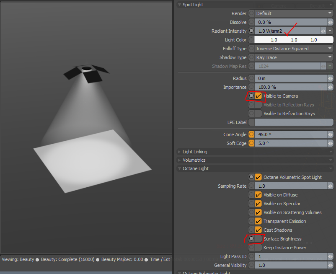Click the Importance slider arrows

tap(330, 87)
